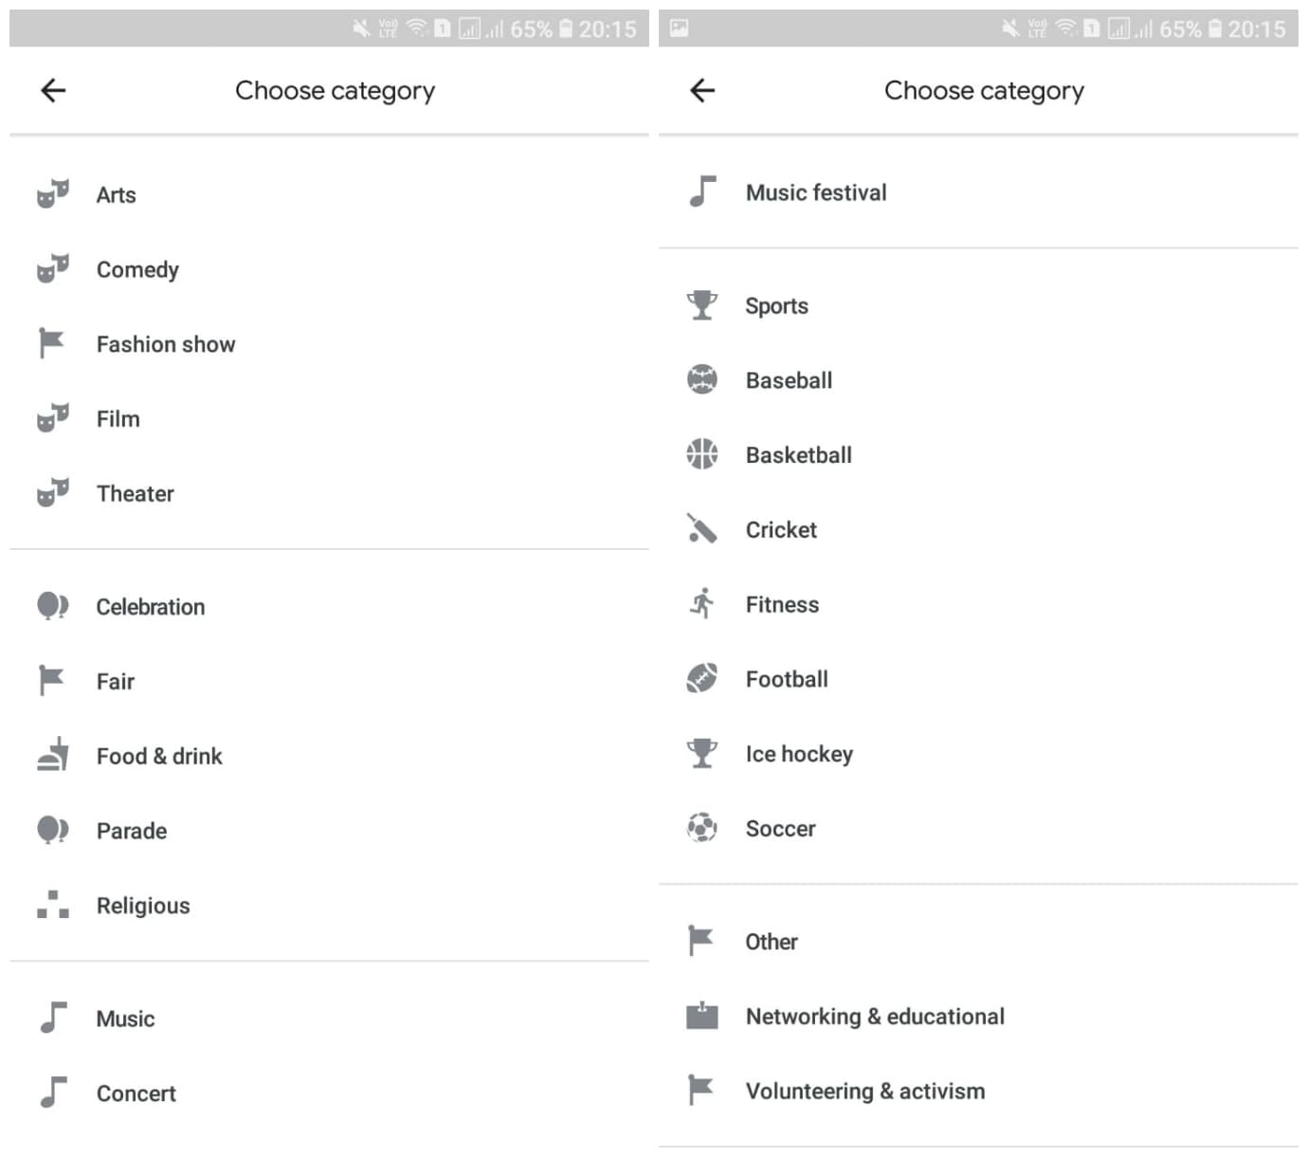Image resolution: width=1308 pixels, height=1157 pixels.
Task: Select the Arts category
Action: [x=116, y=195]
